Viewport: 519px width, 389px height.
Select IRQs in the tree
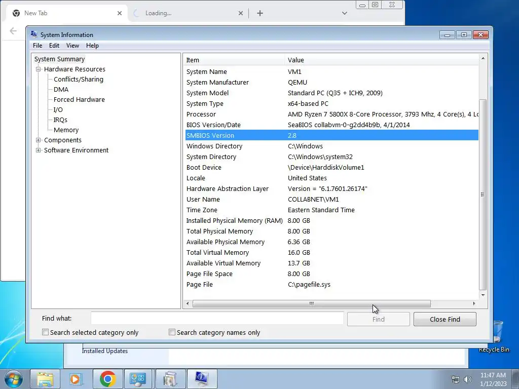[60, 120]
